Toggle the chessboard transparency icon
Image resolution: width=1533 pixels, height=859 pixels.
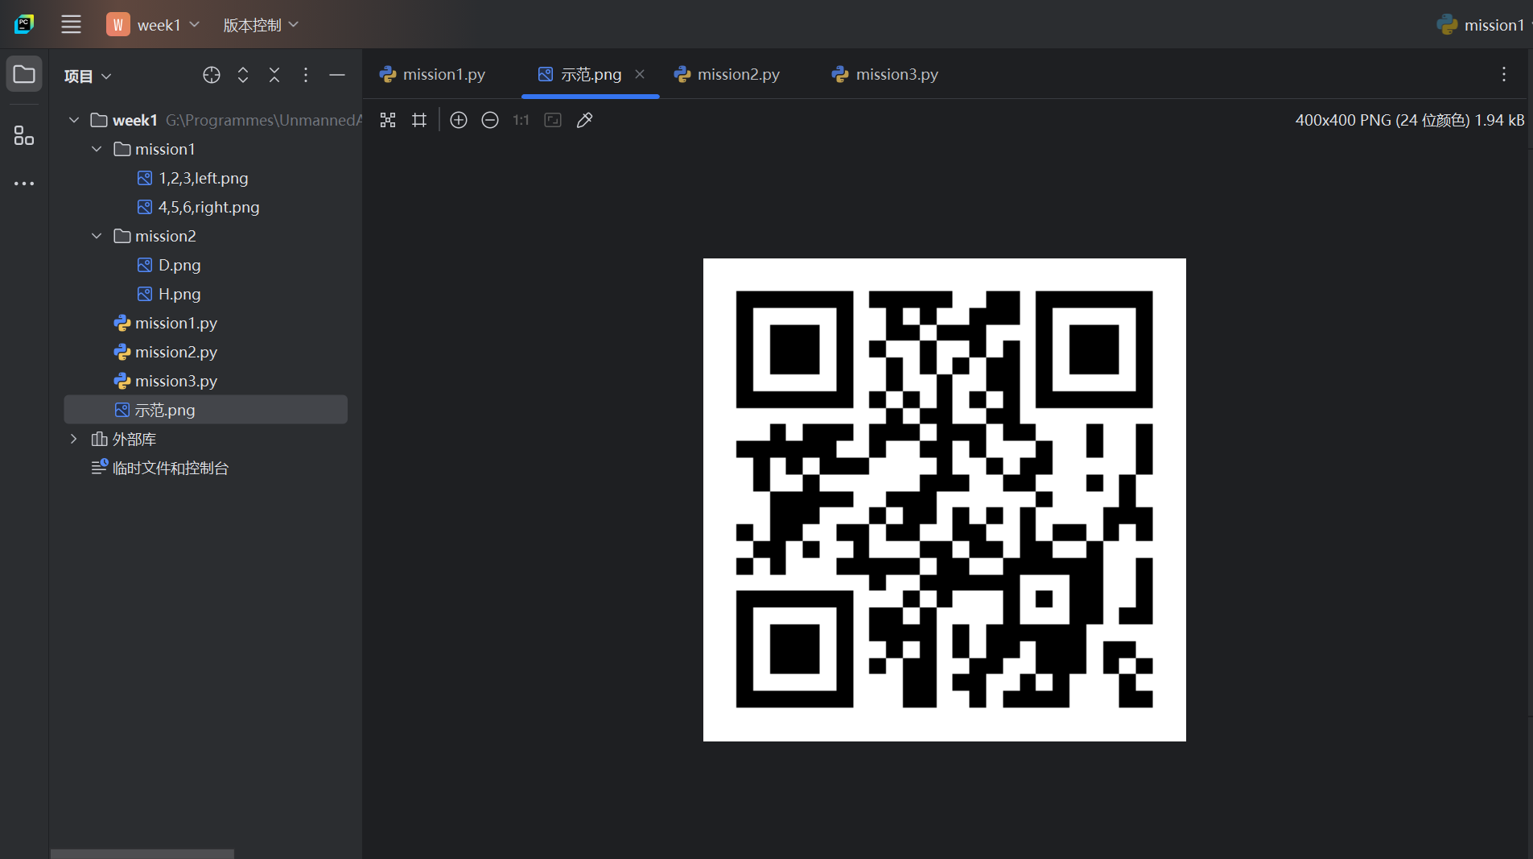388,120
